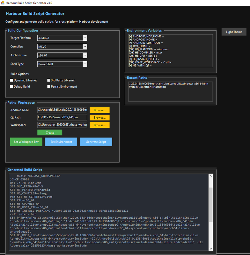Select the ANDROID_HOME variable row
Image resolution: width=250 pixels, height=255 pixels.
(x=171, y=40)
